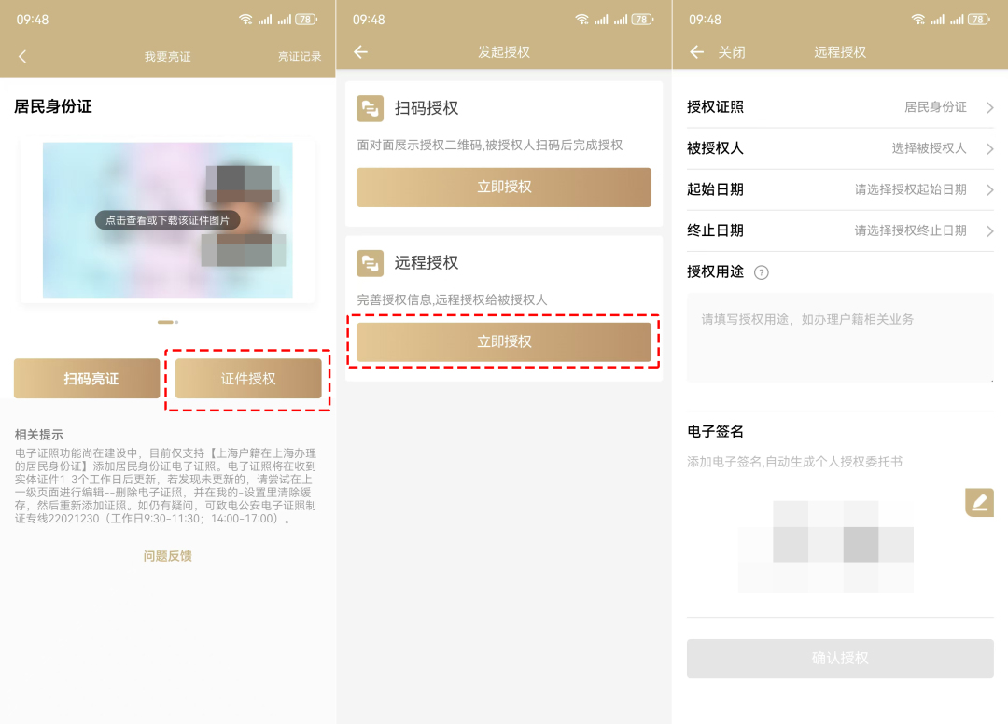Tap 关闭 in the 远程授权 header

732,52
